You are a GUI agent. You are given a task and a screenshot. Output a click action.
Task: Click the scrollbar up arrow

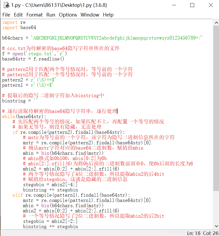click(216, 23)
